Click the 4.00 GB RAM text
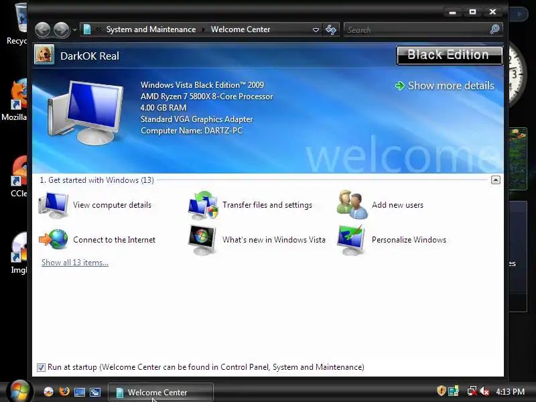 163,108
